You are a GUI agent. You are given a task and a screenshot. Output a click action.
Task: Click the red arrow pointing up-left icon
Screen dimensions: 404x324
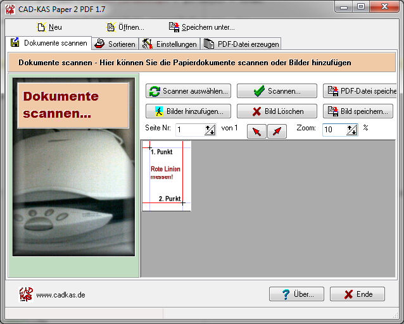256,131
